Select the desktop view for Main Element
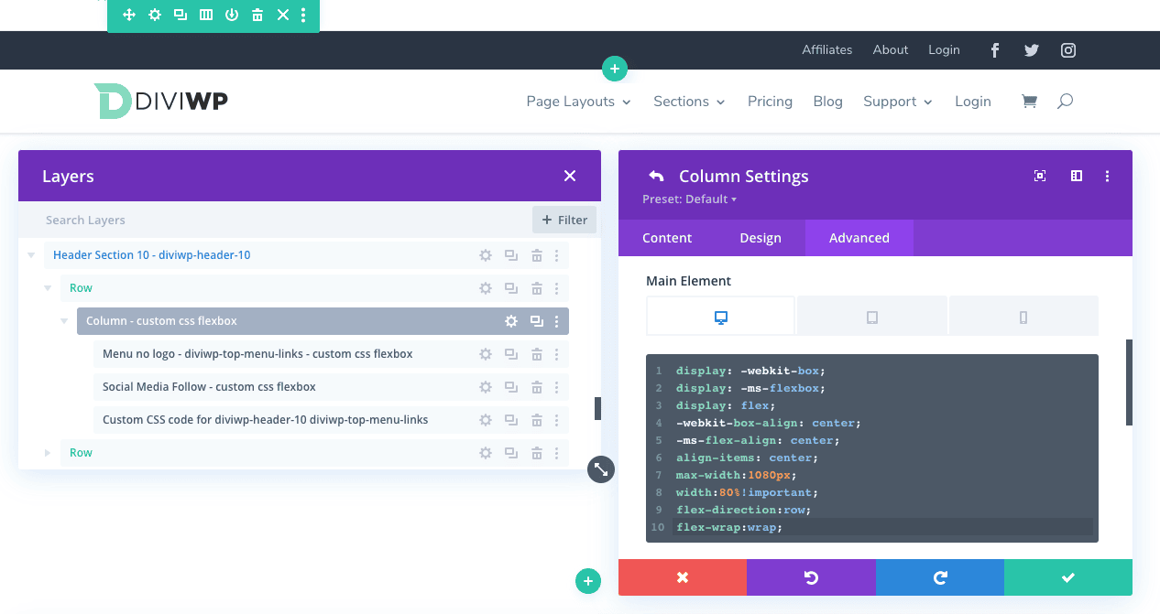The width and height of the screenshot is (1160, 614). [x=720, y=317]
